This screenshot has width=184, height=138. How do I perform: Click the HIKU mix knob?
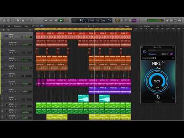pos(157,81)
